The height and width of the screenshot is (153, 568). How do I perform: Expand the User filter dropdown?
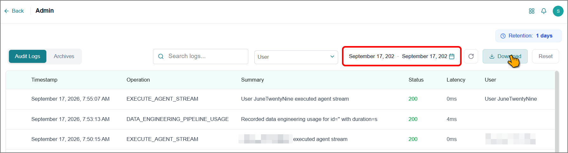pos(296,57)
